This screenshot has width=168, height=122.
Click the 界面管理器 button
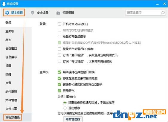tap(73, 119)
